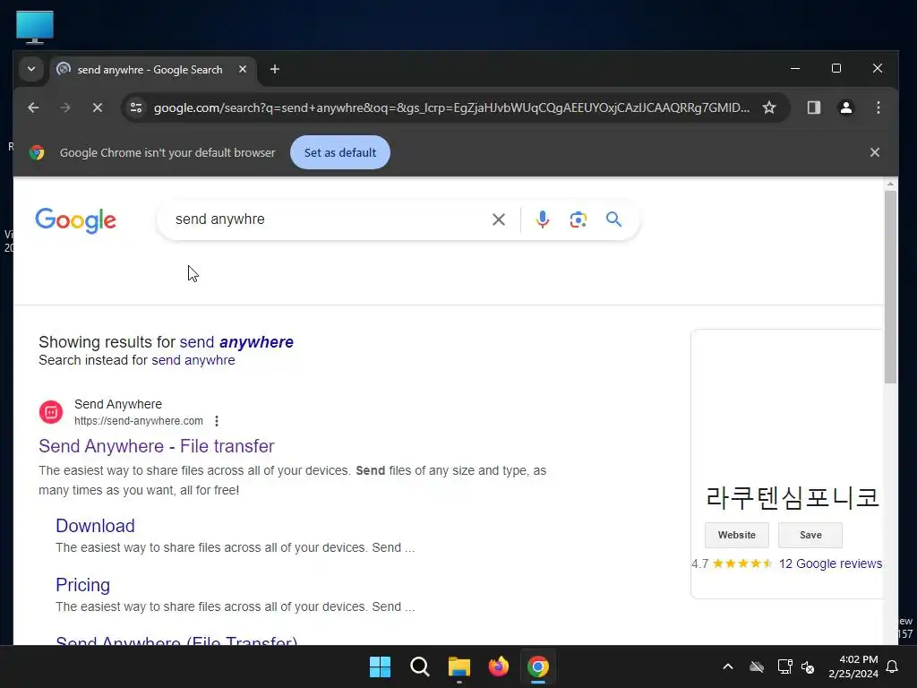The height and width of the screenshot is (688, 917).
Task: Search instead for 'send anywhre'
Action: click(x=193, y=360)
